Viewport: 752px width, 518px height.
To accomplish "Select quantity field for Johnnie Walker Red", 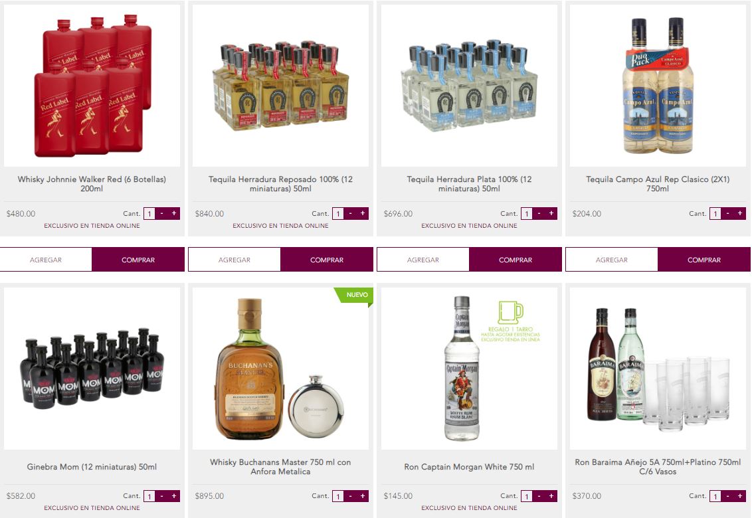I will [x=149, y=213].
